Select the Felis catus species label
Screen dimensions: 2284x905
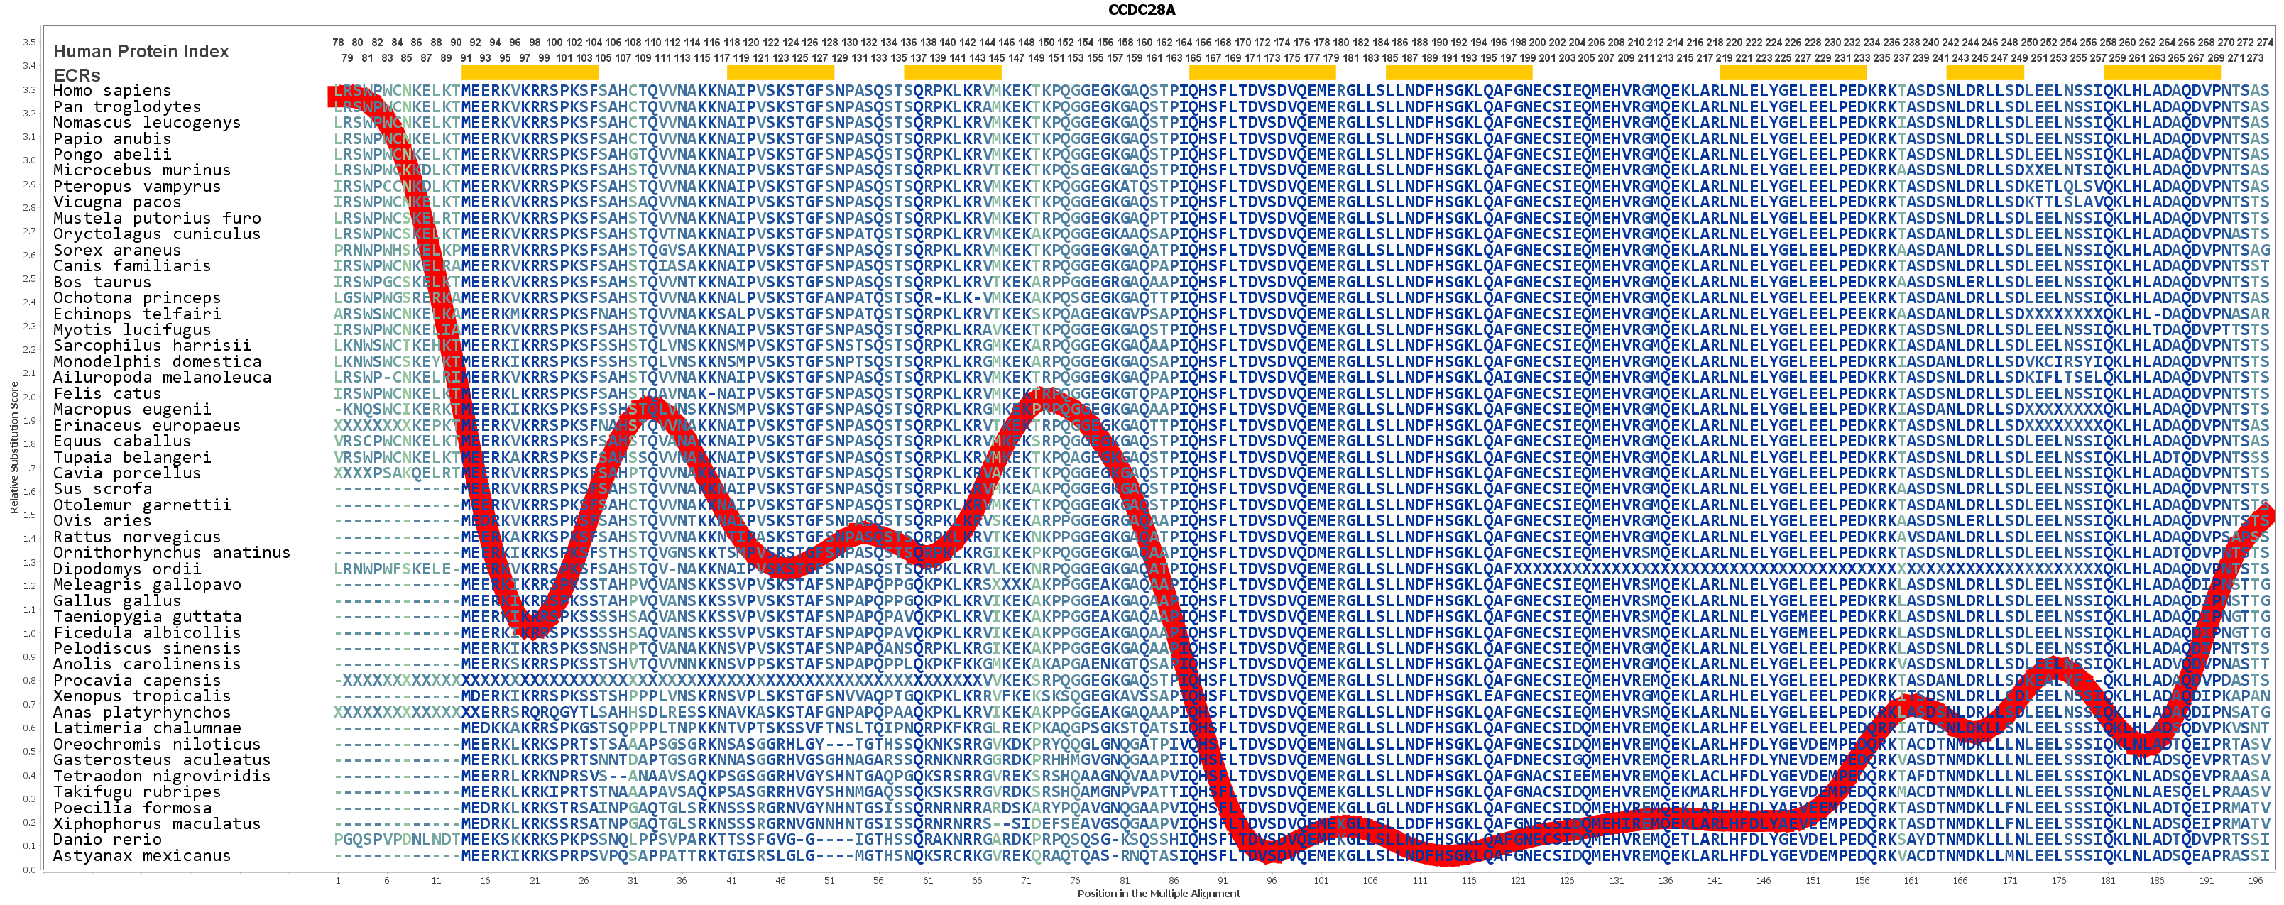click(107, 393)
